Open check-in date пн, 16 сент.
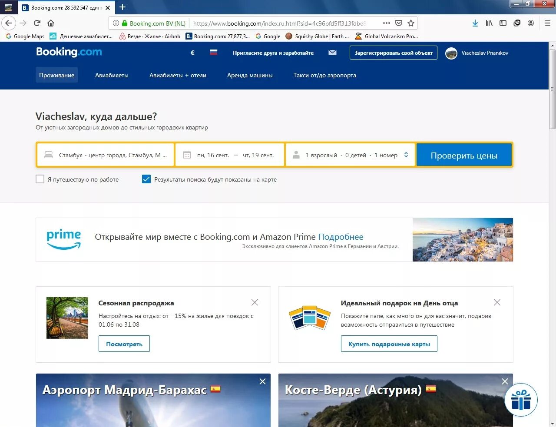Viewport: 556px width, 427px height. click(213, 155)
